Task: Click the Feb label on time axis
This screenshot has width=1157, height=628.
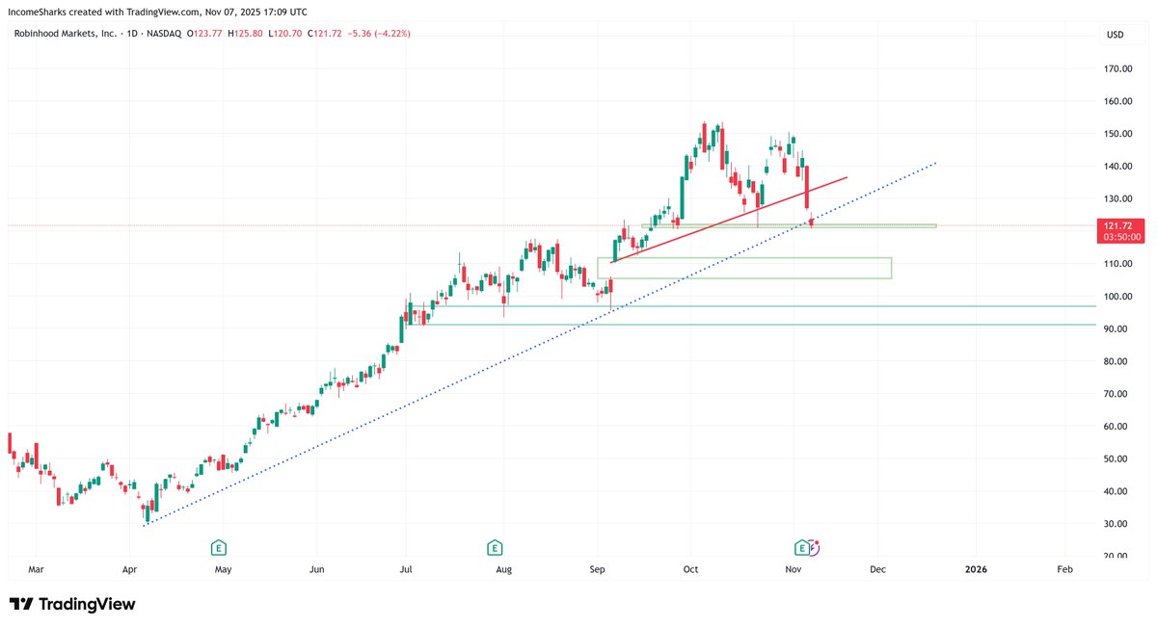Action: click(x=1064, y=570)
